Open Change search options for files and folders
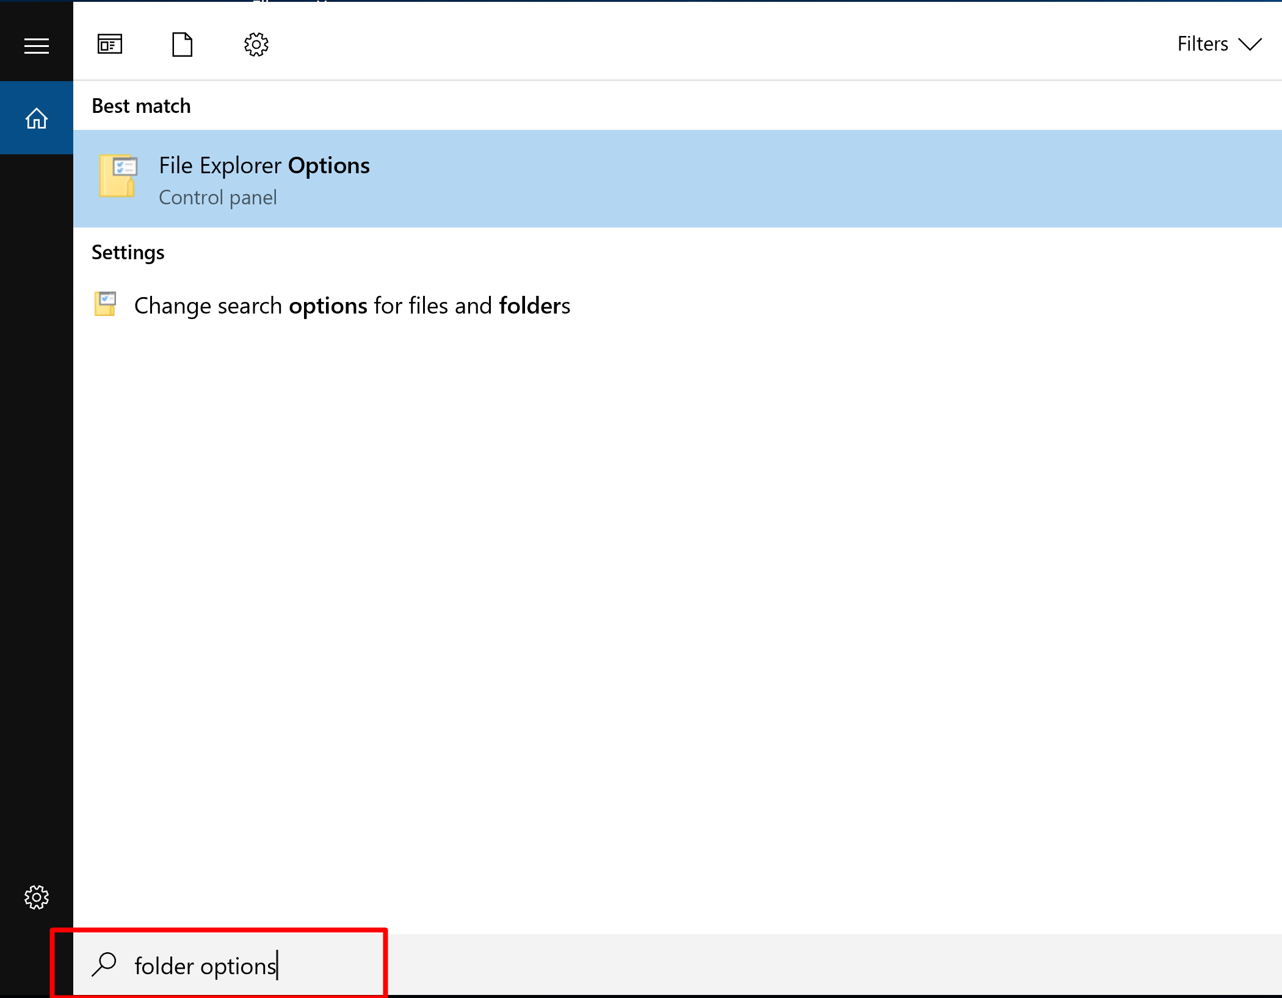 pyautogui.click(x=352, y=306)
